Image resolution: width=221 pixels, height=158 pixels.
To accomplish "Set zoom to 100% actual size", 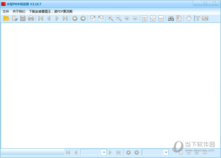I will [x=145, y=18].
